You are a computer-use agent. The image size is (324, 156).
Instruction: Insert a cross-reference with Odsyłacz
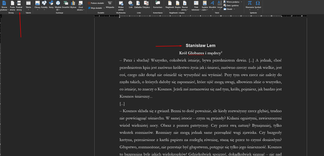pyautogui.click(x=146, y=4)
